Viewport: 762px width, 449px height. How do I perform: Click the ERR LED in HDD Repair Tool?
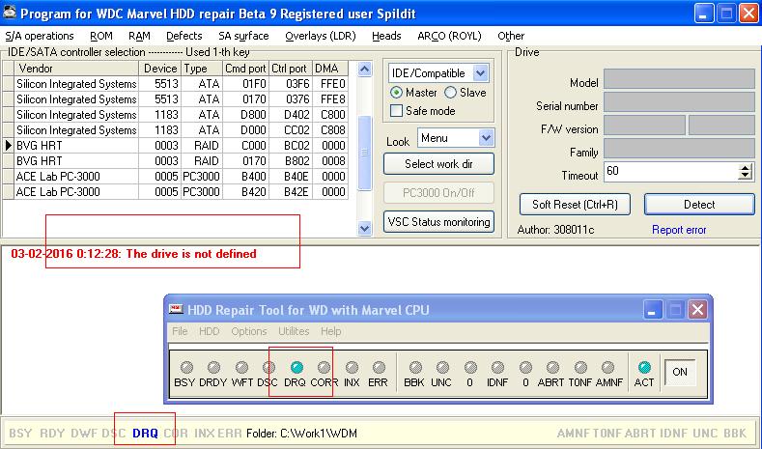(x=379, y=367)
